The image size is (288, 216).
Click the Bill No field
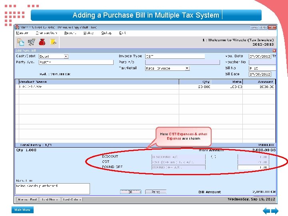(x=262, y=68)
